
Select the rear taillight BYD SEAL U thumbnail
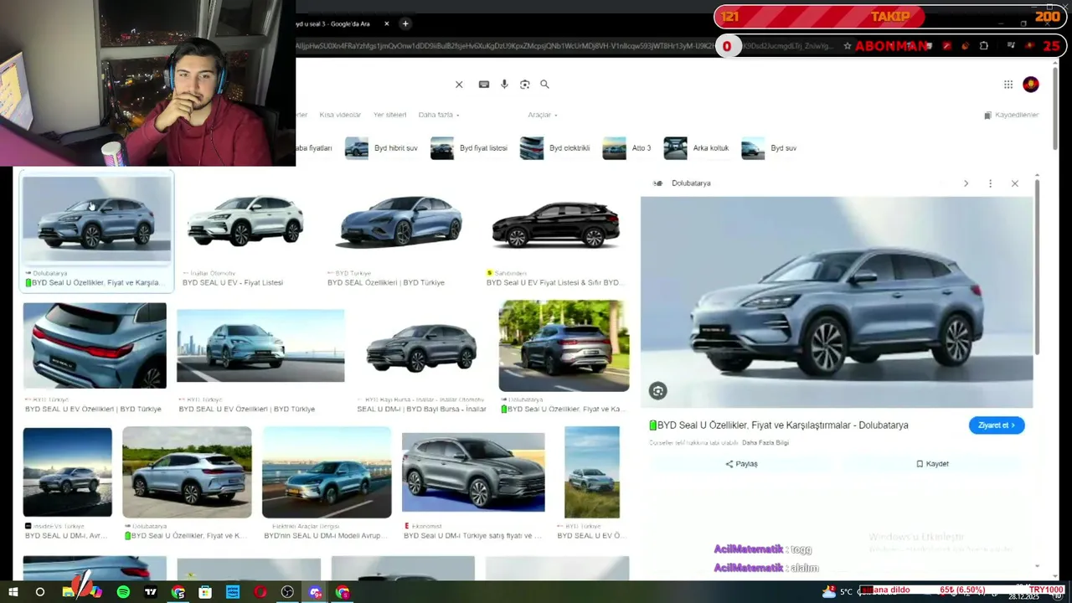[95, 346]
